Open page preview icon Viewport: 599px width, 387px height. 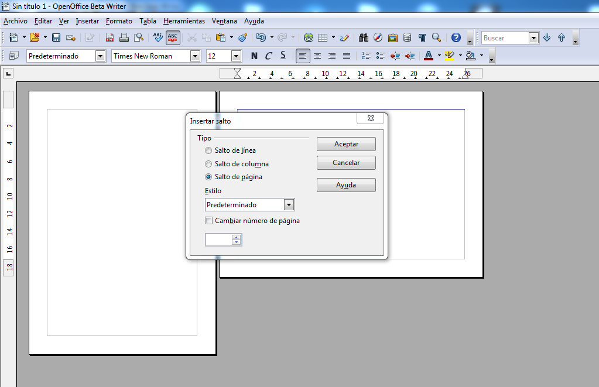coord(139,37)
